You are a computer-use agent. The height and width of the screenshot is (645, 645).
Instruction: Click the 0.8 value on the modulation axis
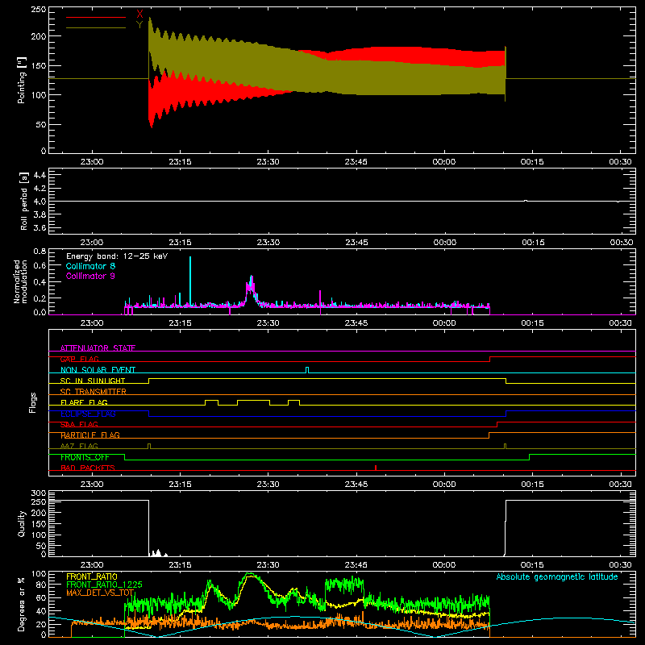[40, 251]
